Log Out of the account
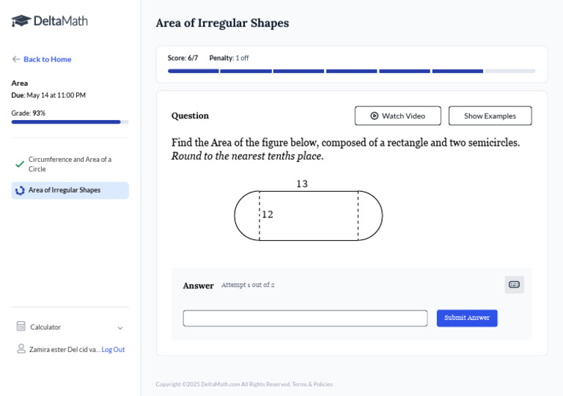 pos(113,350)
